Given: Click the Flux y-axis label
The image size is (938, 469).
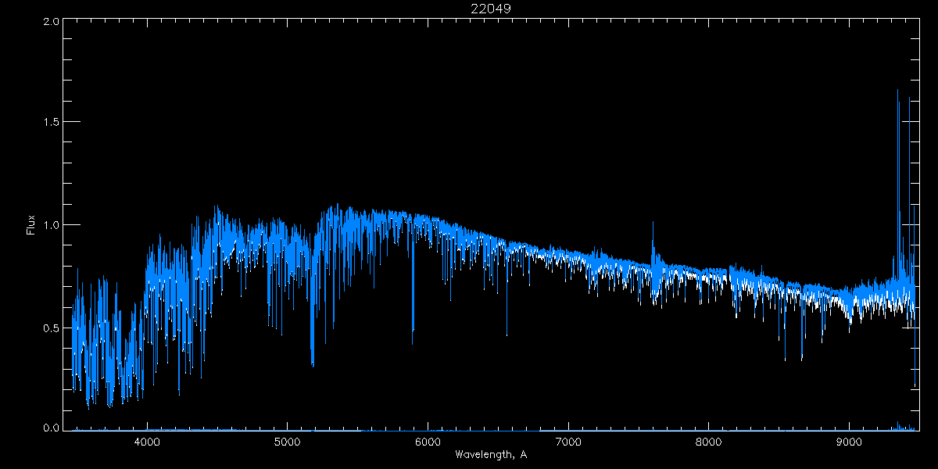Looking at the screenshot, I should 31,225.
